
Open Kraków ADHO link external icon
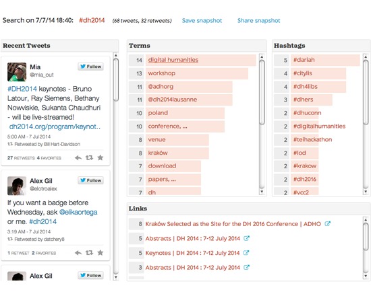327,224
